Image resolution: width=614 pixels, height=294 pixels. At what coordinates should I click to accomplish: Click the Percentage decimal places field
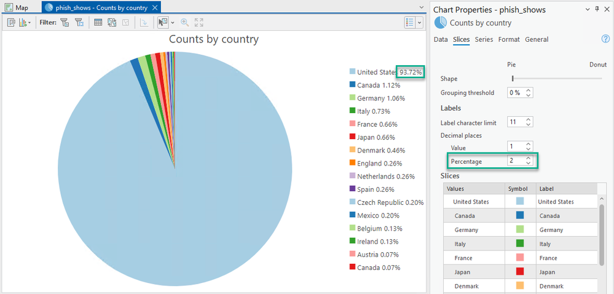[x=516, y=161]
